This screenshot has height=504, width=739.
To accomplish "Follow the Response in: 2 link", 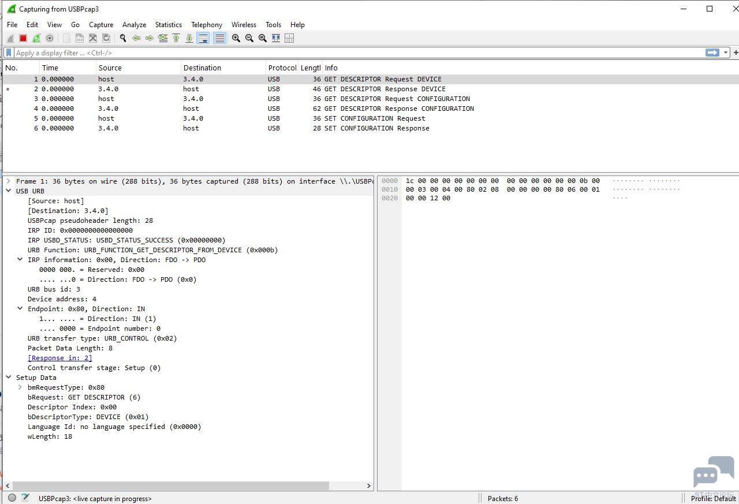I will [x=60, y=358].
